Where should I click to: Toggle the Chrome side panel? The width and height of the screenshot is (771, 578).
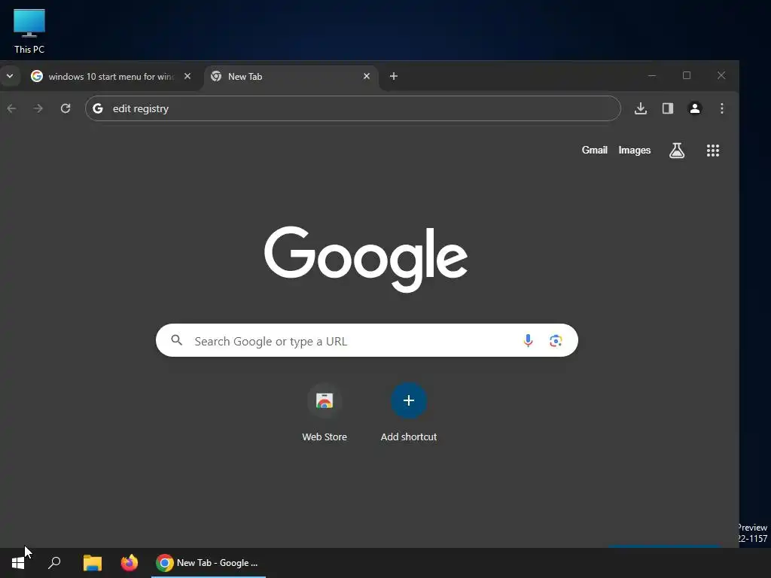667,108
